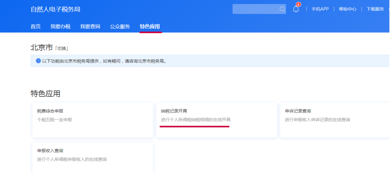
Task: Focus the header search input field
Action: click(259, 9)
